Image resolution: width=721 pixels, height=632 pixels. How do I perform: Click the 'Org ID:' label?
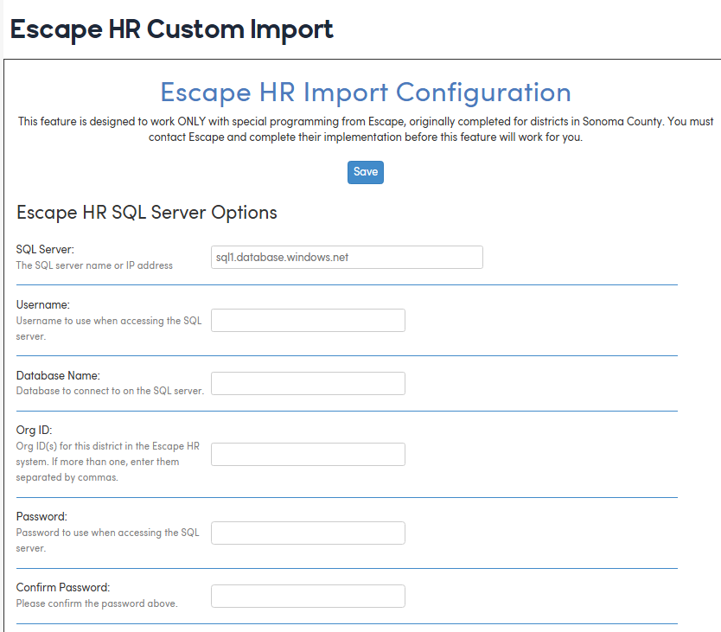click(34, 430)
